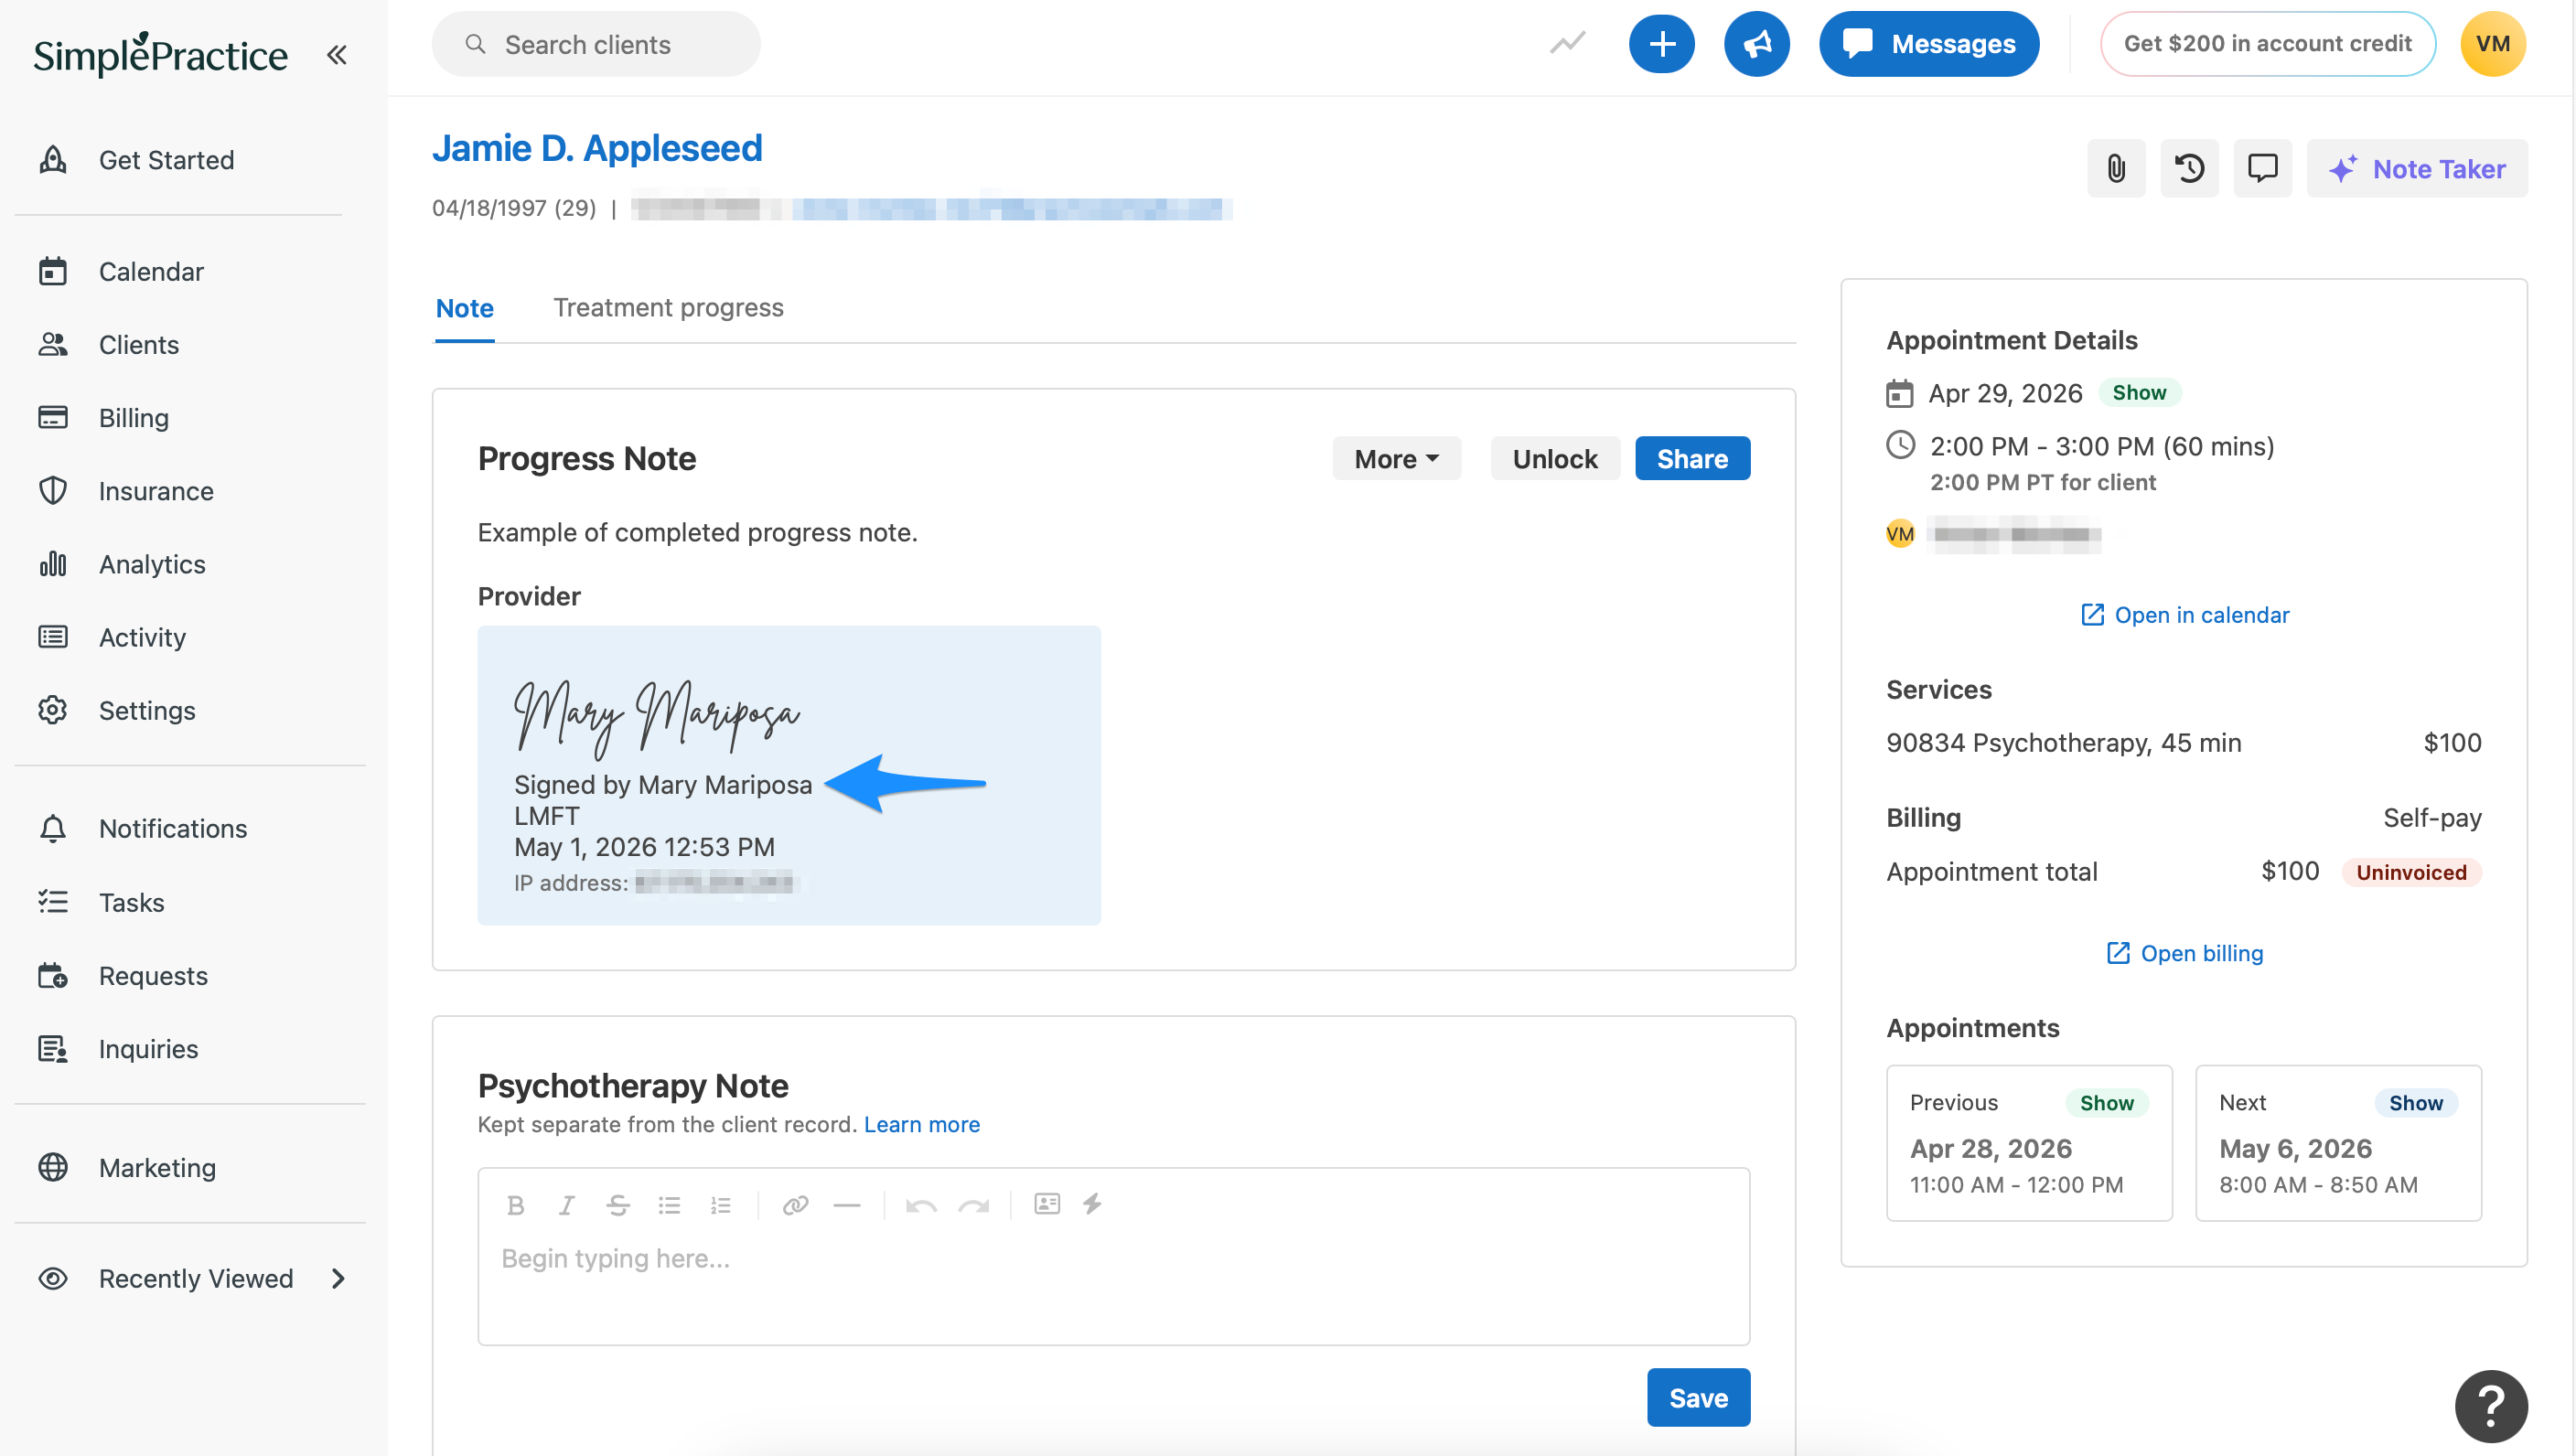This screenshot has width=2576, height=1456.
Task: Open the help question mark button
Action: point(2490,1406)
